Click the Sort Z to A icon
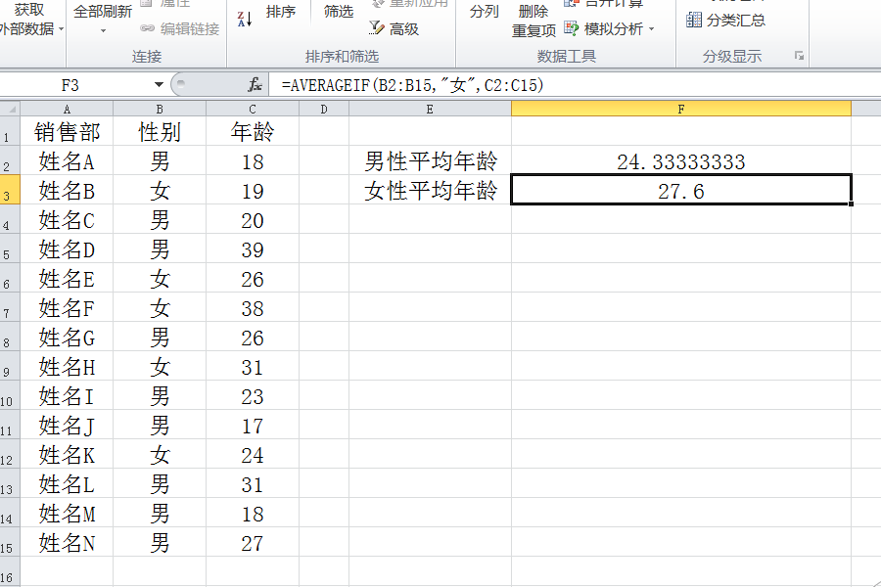881x587 pixels. (245, 20)
